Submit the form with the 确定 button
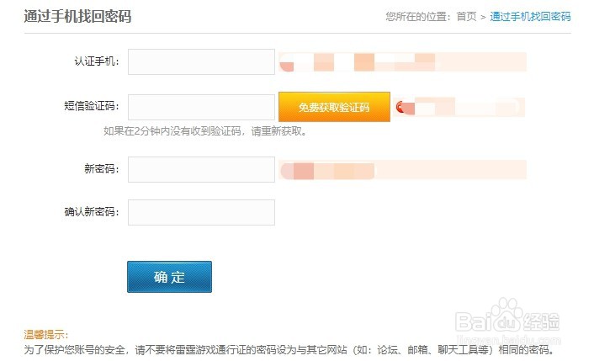 169,277
